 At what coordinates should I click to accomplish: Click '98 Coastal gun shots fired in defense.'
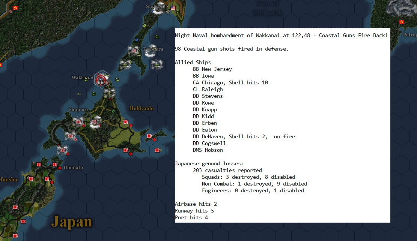point(232,49)
